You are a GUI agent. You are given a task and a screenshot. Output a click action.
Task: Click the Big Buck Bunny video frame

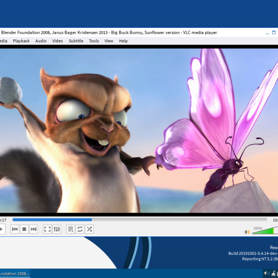coord(139,131)
